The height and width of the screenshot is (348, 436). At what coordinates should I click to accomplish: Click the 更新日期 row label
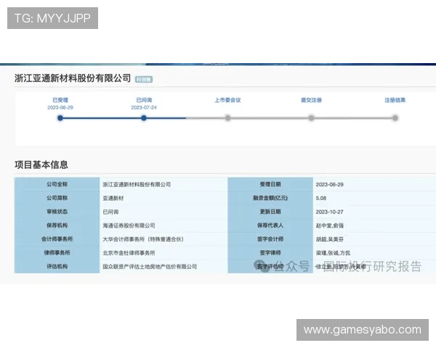point(270,212)
